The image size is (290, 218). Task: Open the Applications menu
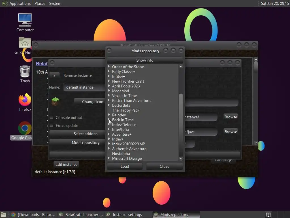click(20, 3)
